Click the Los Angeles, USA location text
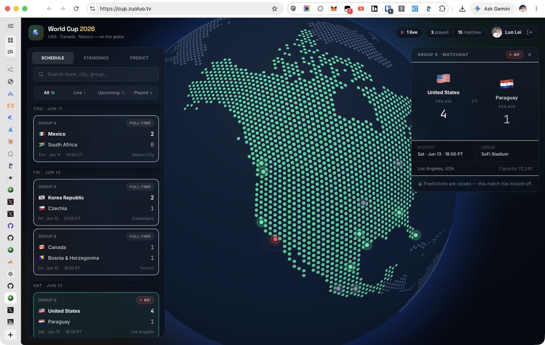This screenshot has height=345, width=545. [436, 169]
